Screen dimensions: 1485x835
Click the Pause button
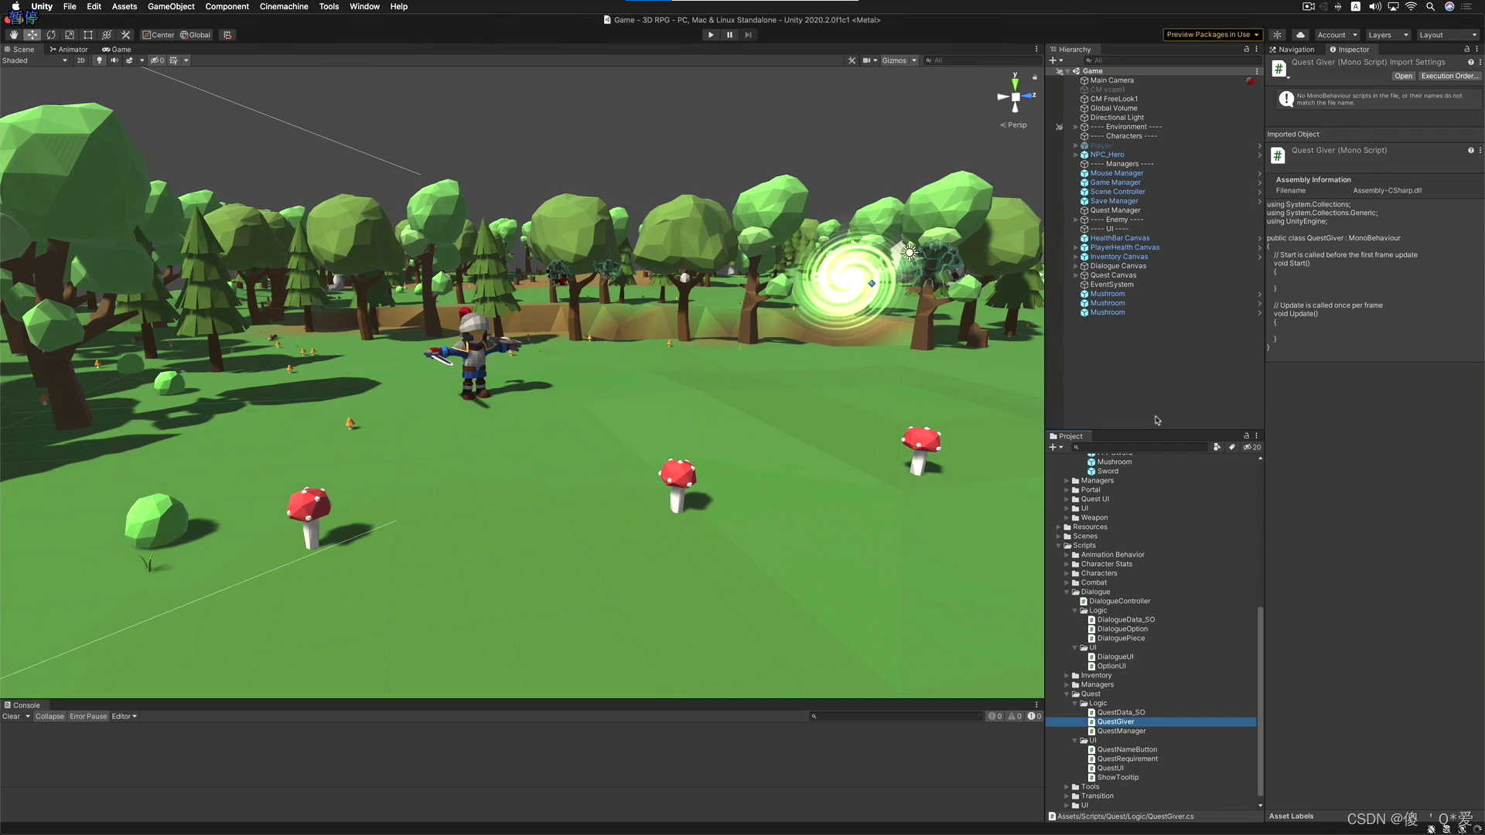pyautogui.click(x=729, y=35)
